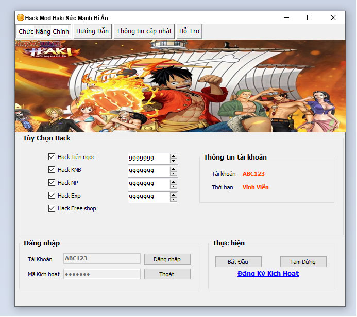357x317 pixels.
Task: Click the Đăng nhập button
Action: 167,259
